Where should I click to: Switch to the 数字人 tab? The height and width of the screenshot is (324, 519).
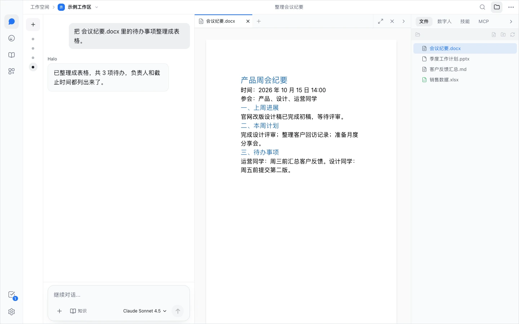[x=444, y=22]
